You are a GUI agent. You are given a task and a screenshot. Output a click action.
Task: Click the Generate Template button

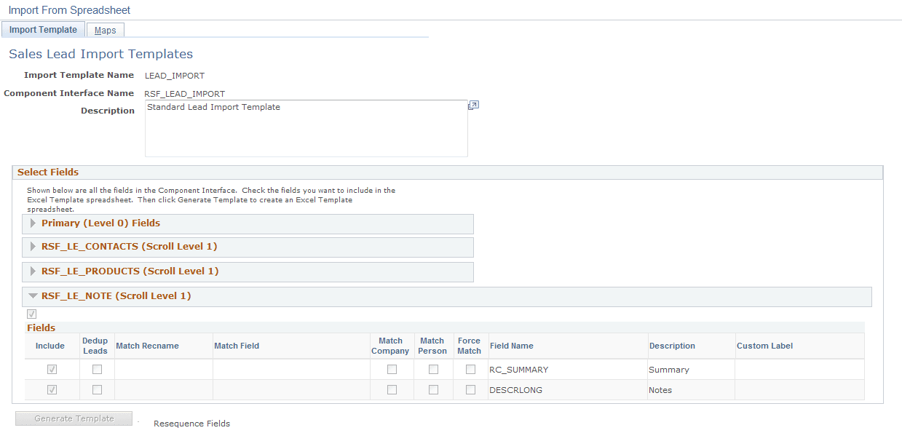pyautogui.click(x=73, y=418)
